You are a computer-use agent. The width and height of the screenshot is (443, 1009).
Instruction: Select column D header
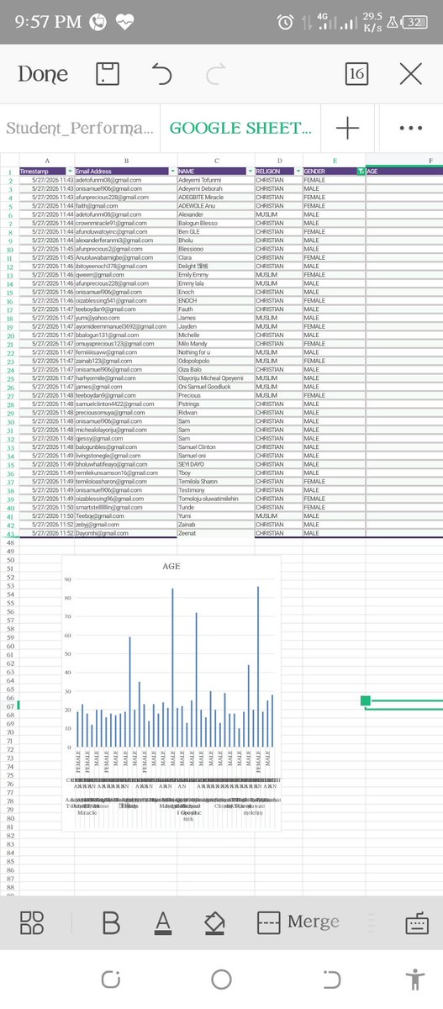pyautogui.click(x=279, y=160)
